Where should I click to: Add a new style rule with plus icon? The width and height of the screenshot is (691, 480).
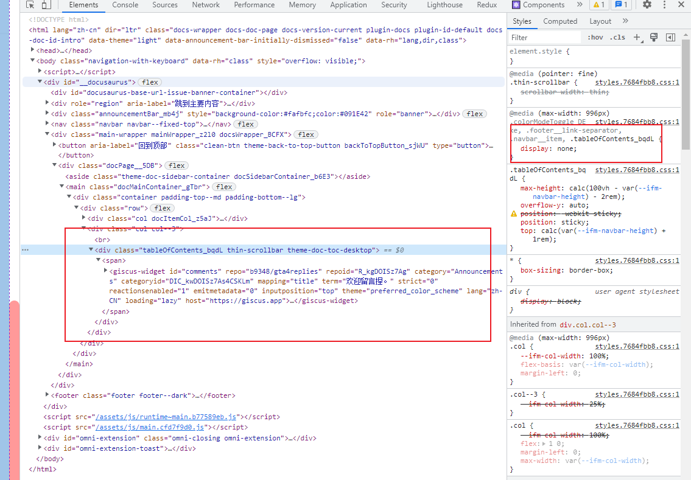tap(637, 37)
